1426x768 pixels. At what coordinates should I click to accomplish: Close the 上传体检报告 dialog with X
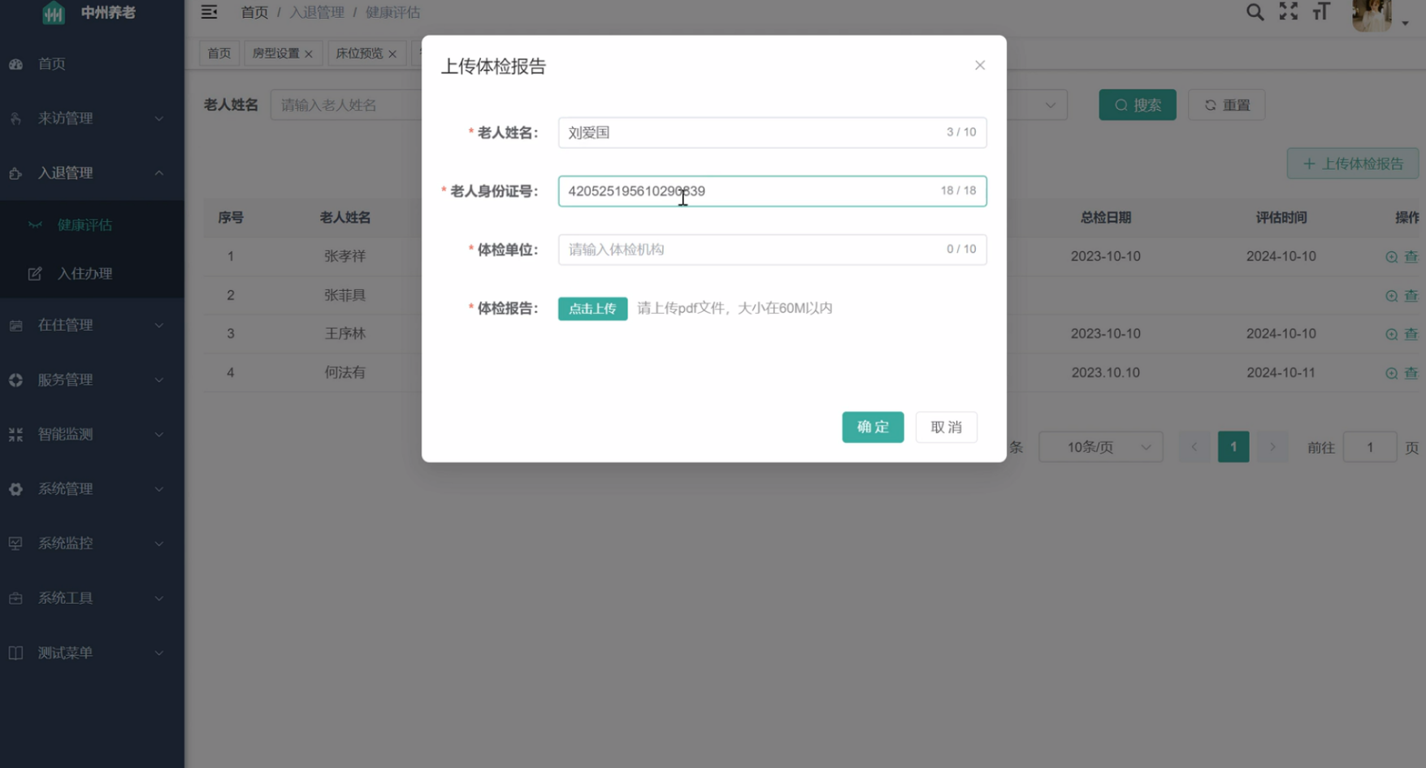pyautogui.click(x=979, y=65)
